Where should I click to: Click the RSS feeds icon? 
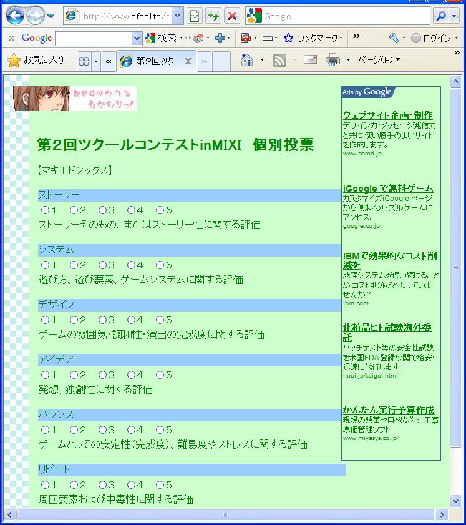point(279,60)
